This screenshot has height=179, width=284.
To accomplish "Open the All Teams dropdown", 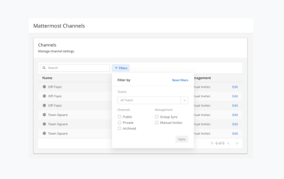I will click(x=153, y=101).
